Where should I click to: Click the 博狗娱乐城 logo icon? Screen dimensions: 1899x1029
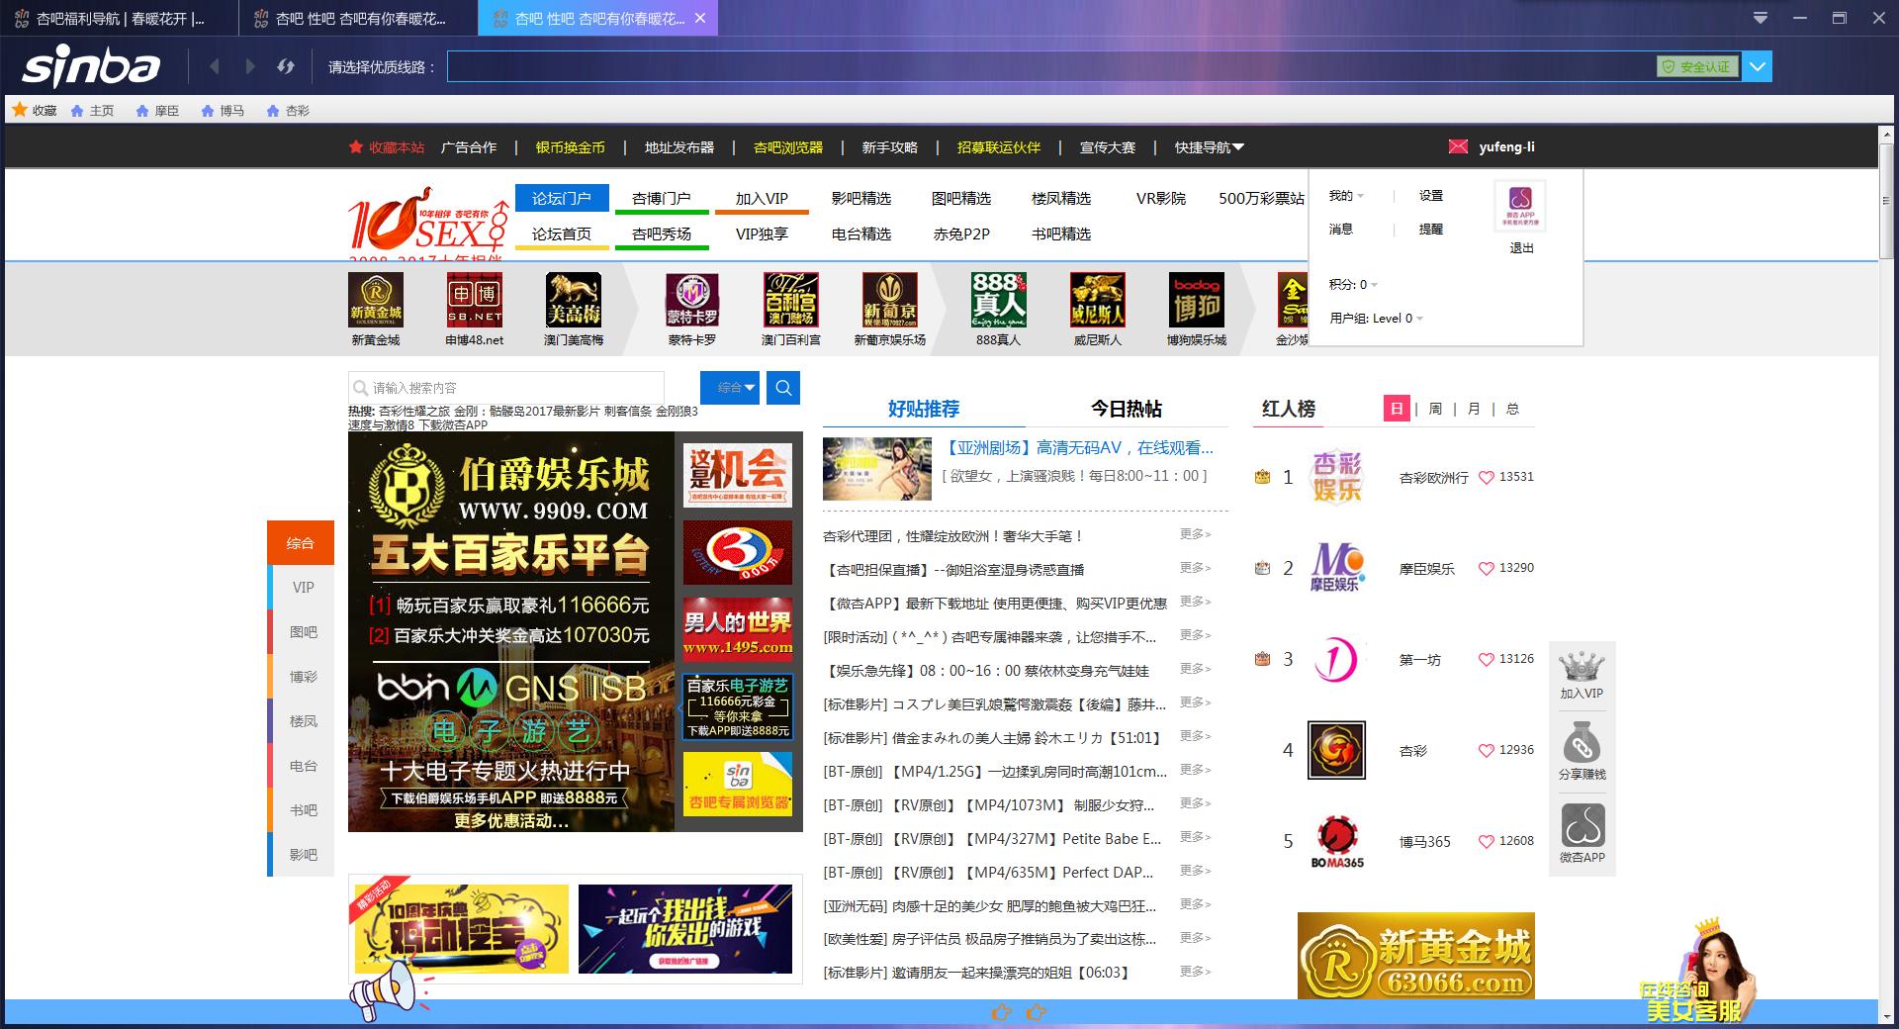point(1197,300)
